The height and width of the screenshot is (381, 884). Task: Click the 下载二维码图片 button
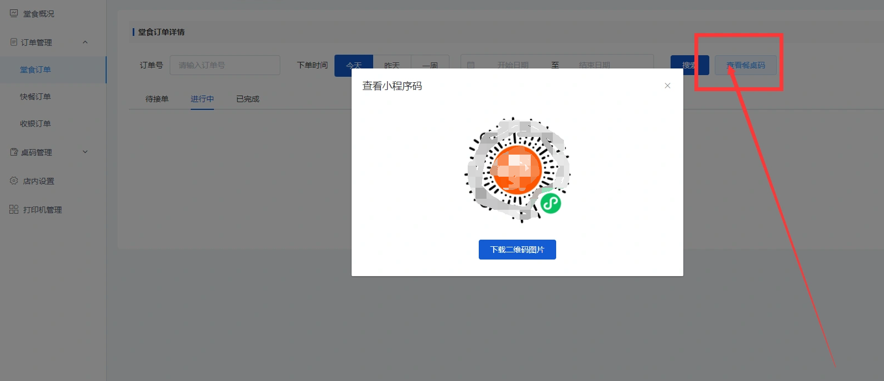coord(517,250)
